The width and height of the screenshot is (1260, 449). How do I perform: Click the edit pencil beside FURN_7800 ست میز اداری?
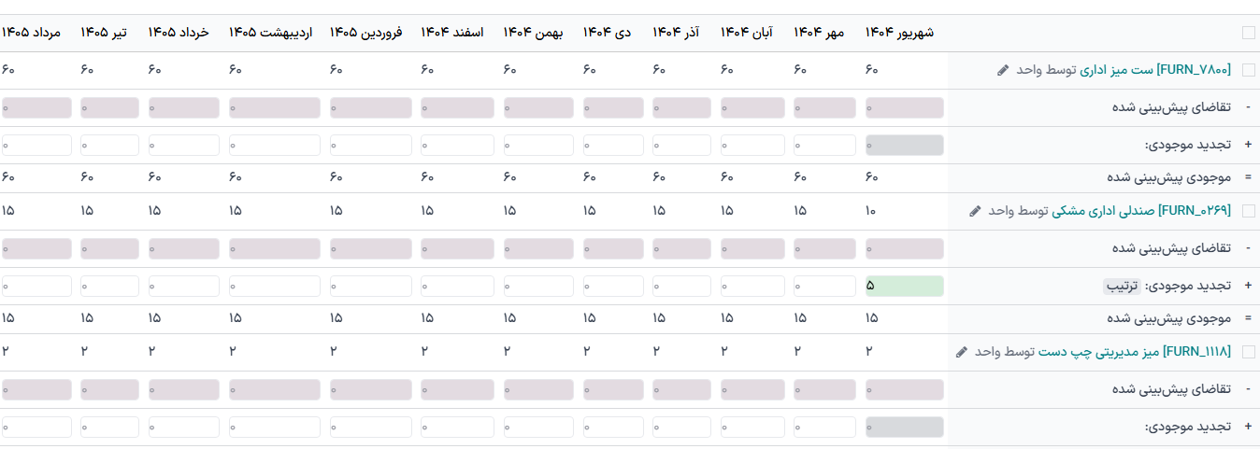(x=1004, y=70)
